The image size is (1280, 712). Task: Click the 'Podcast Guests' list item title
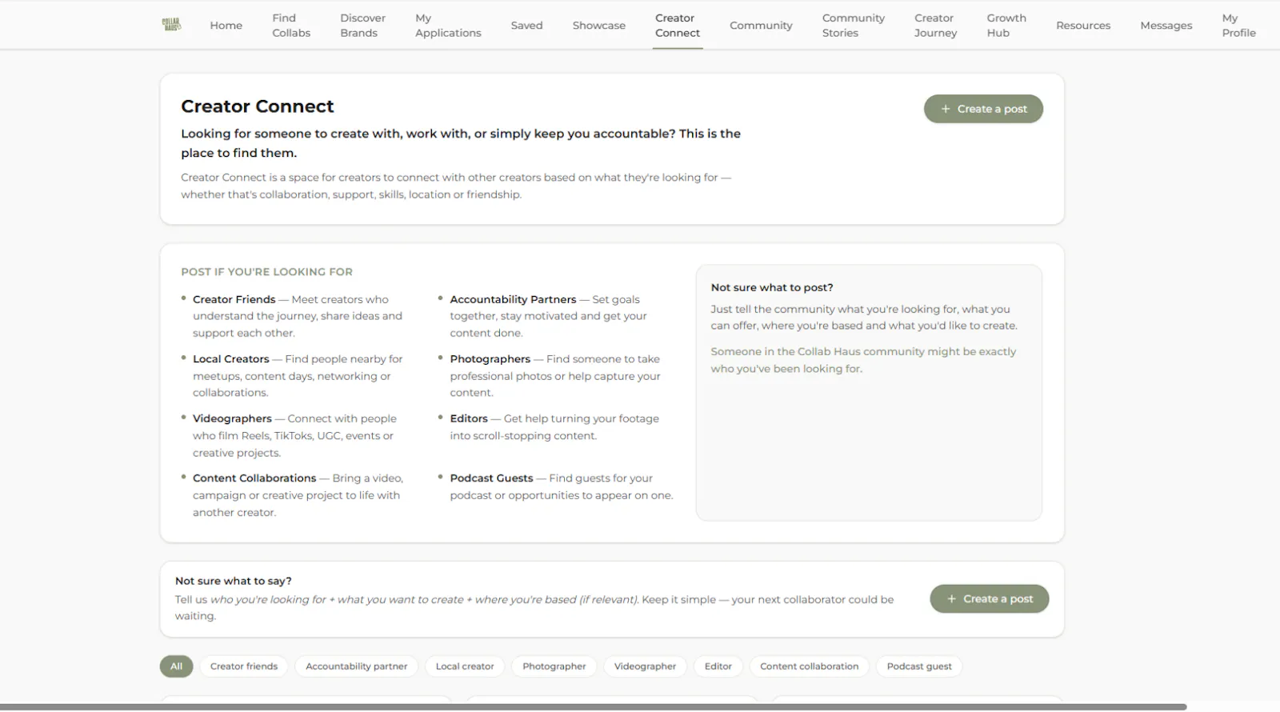tap(491, 478)
